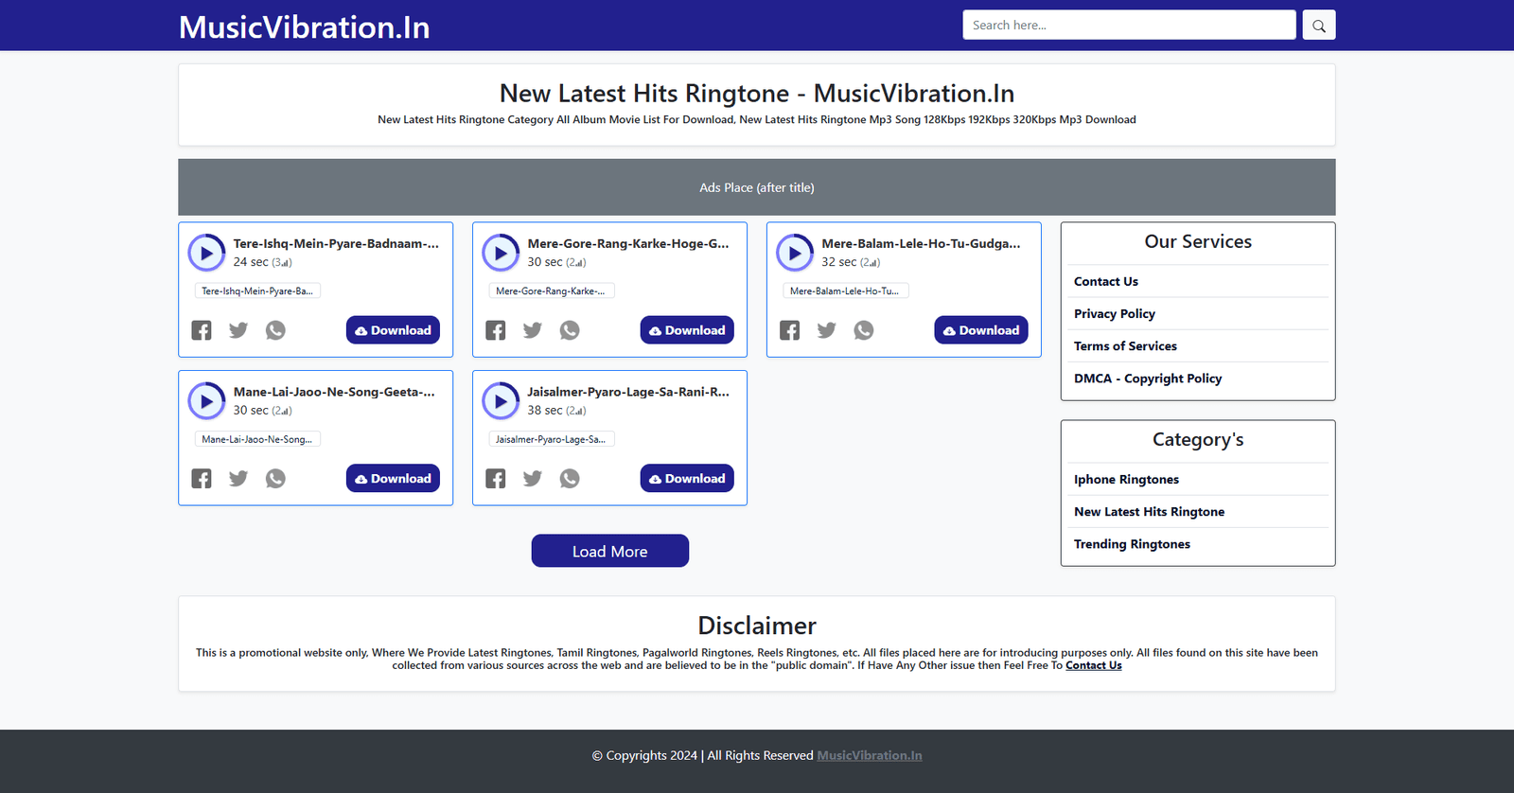
Task: Click the Contact Us link in the disclaimer
Action: (1093, 666)
